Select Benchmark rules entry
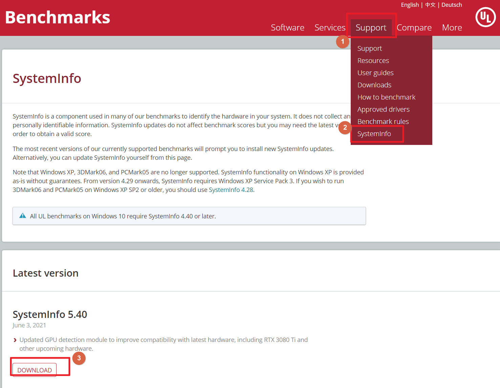The height and width of the screenshot is (388, 500). 383,122
